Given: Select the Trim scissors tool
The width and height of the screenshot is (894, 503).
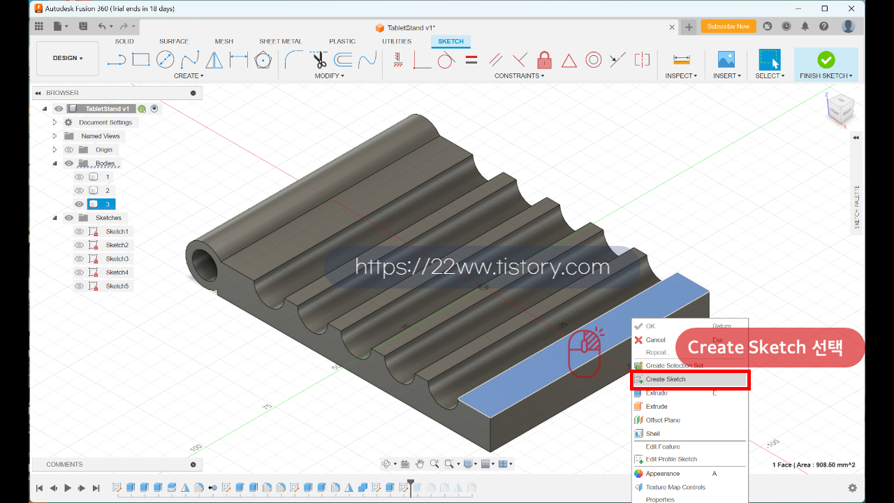Looking at the screenshot, I should (x=319, y=60).
